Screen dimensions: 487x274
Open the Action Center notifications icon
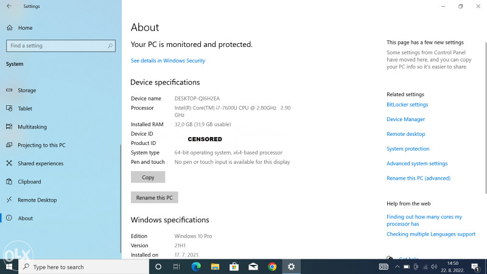(x=475, y=267)
